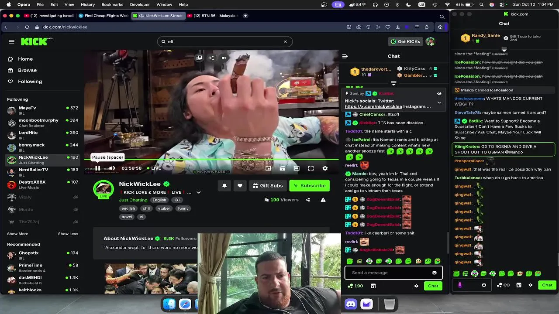Toggle notification bell for NickWickLee
The image size is (559, 314).
pyautogui.click(x=224, y=185)
